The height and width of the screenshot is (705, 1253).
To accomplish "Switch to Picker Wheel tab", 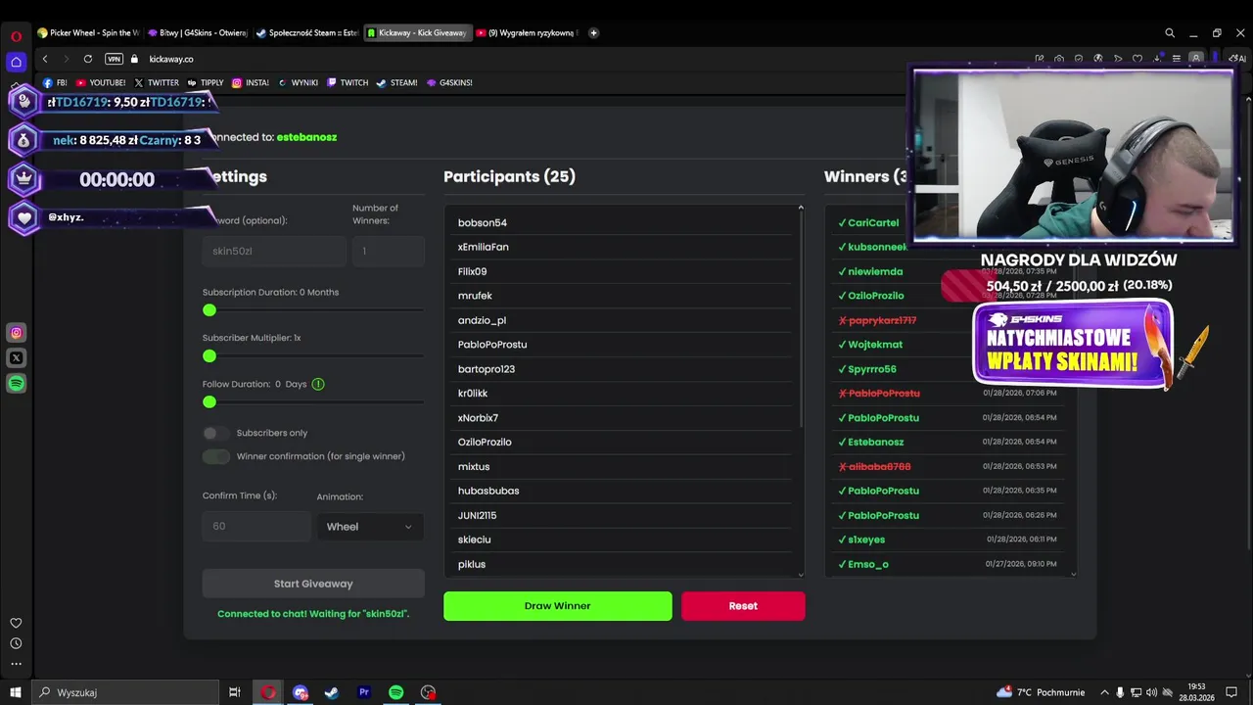I will coord(87,32).
